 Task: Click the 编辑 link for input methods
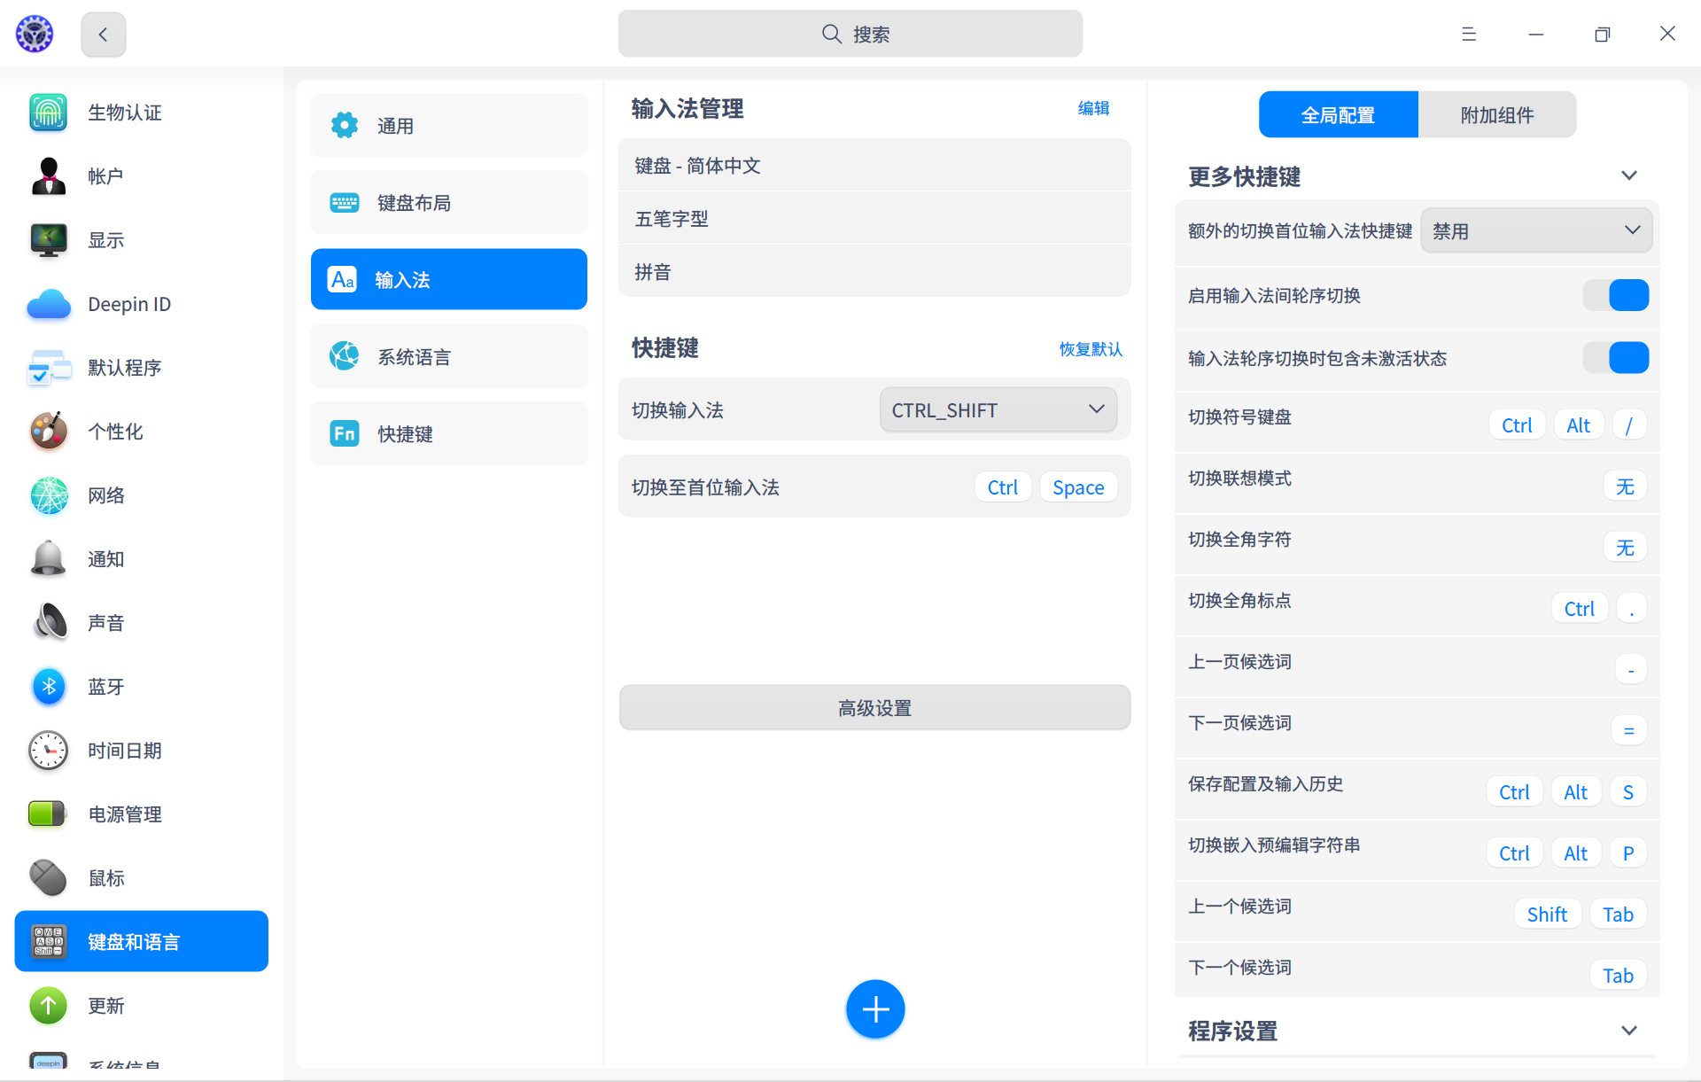[x=1093, y=108]
